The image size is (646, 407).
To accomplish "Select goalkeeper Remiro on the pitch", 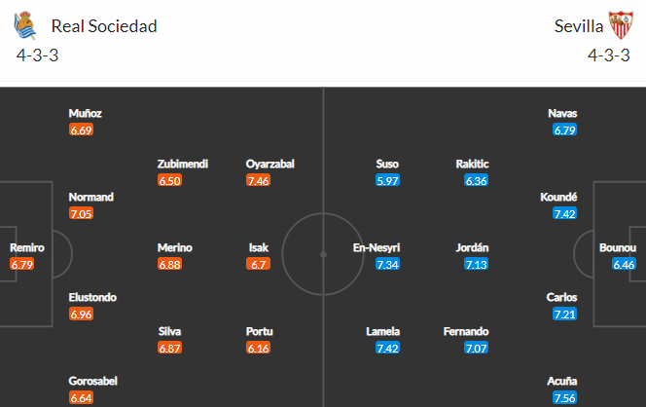I will pos(27,248).
